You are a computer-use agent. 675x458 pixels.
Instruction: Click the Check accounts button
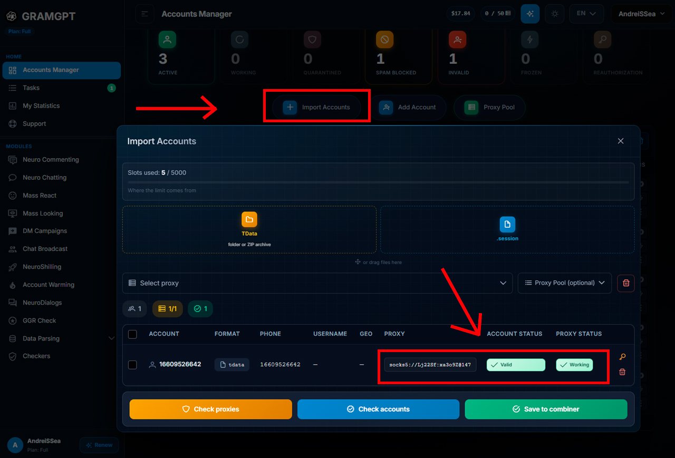pos(379,409)
